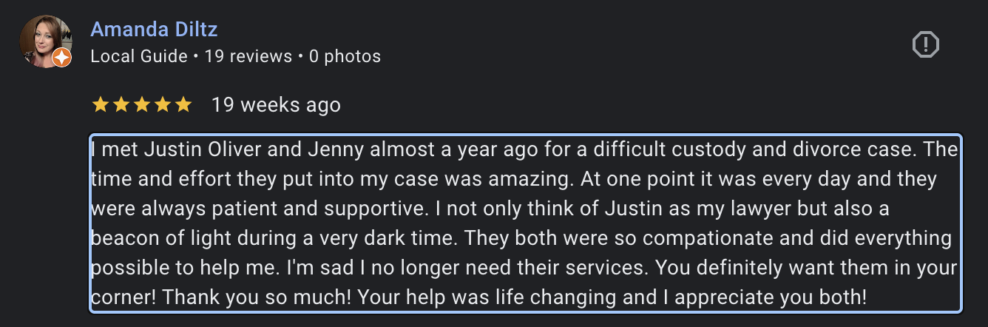Click the "Local Guide" label text
The height and width of the screenshot is (327, 988).
tap(139, 56)
